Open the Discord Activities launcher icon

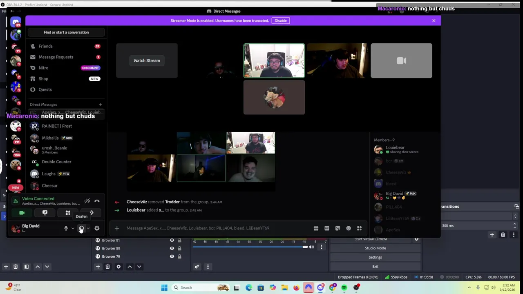tap(68, 213)
